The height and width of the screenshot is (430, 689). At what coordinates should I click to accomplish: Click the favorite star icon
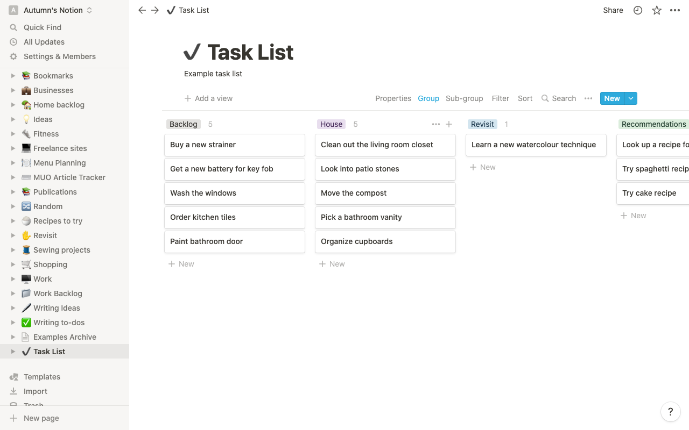click(x=657, y=10)
